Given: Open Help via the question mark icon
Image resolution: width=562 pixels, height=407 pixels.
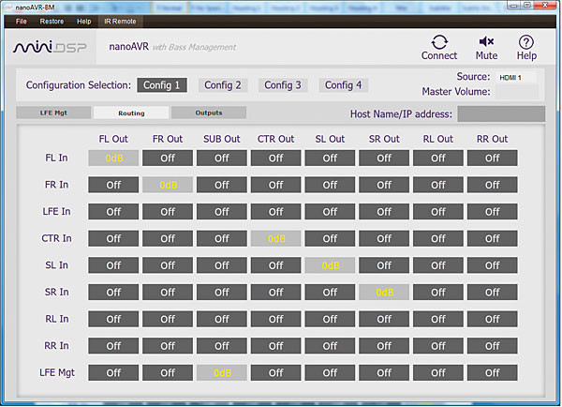Looking at the screenshot, I should pos(525,42).
